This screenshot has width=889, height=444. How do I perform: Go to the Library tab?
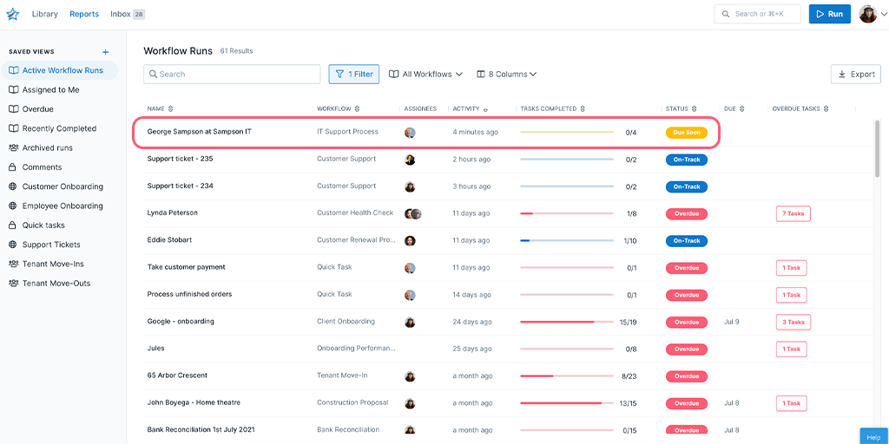tap(44, 14)
